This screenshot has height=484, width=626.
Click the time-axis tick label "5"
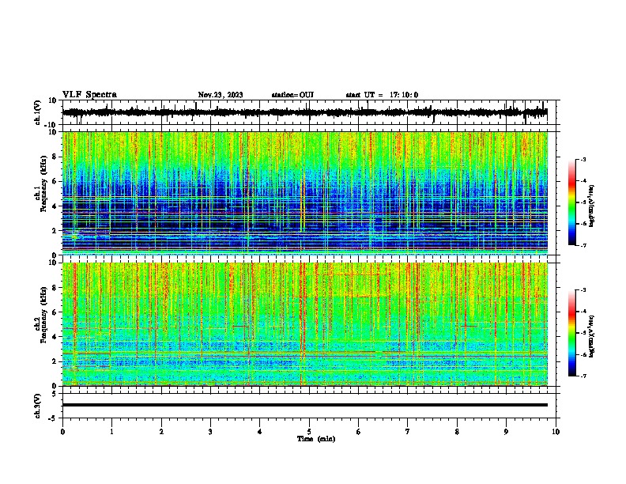point(309,432)
